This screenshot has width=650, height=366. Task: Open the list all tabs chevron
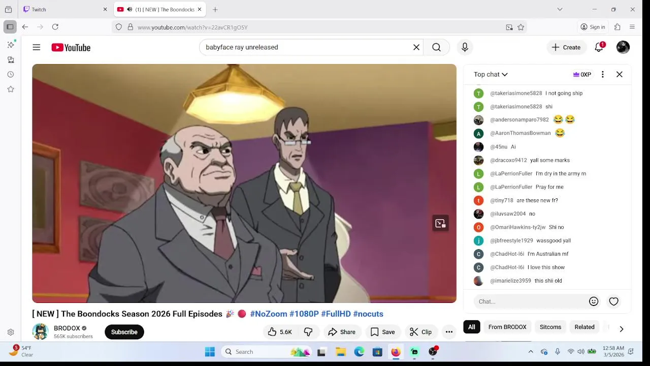tap(560, 9)
